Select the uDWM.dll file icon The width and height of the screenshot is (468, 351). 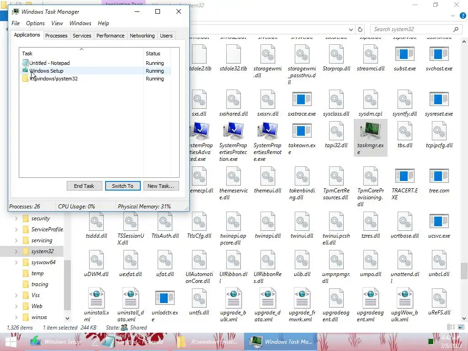click(x=96, y=260)
